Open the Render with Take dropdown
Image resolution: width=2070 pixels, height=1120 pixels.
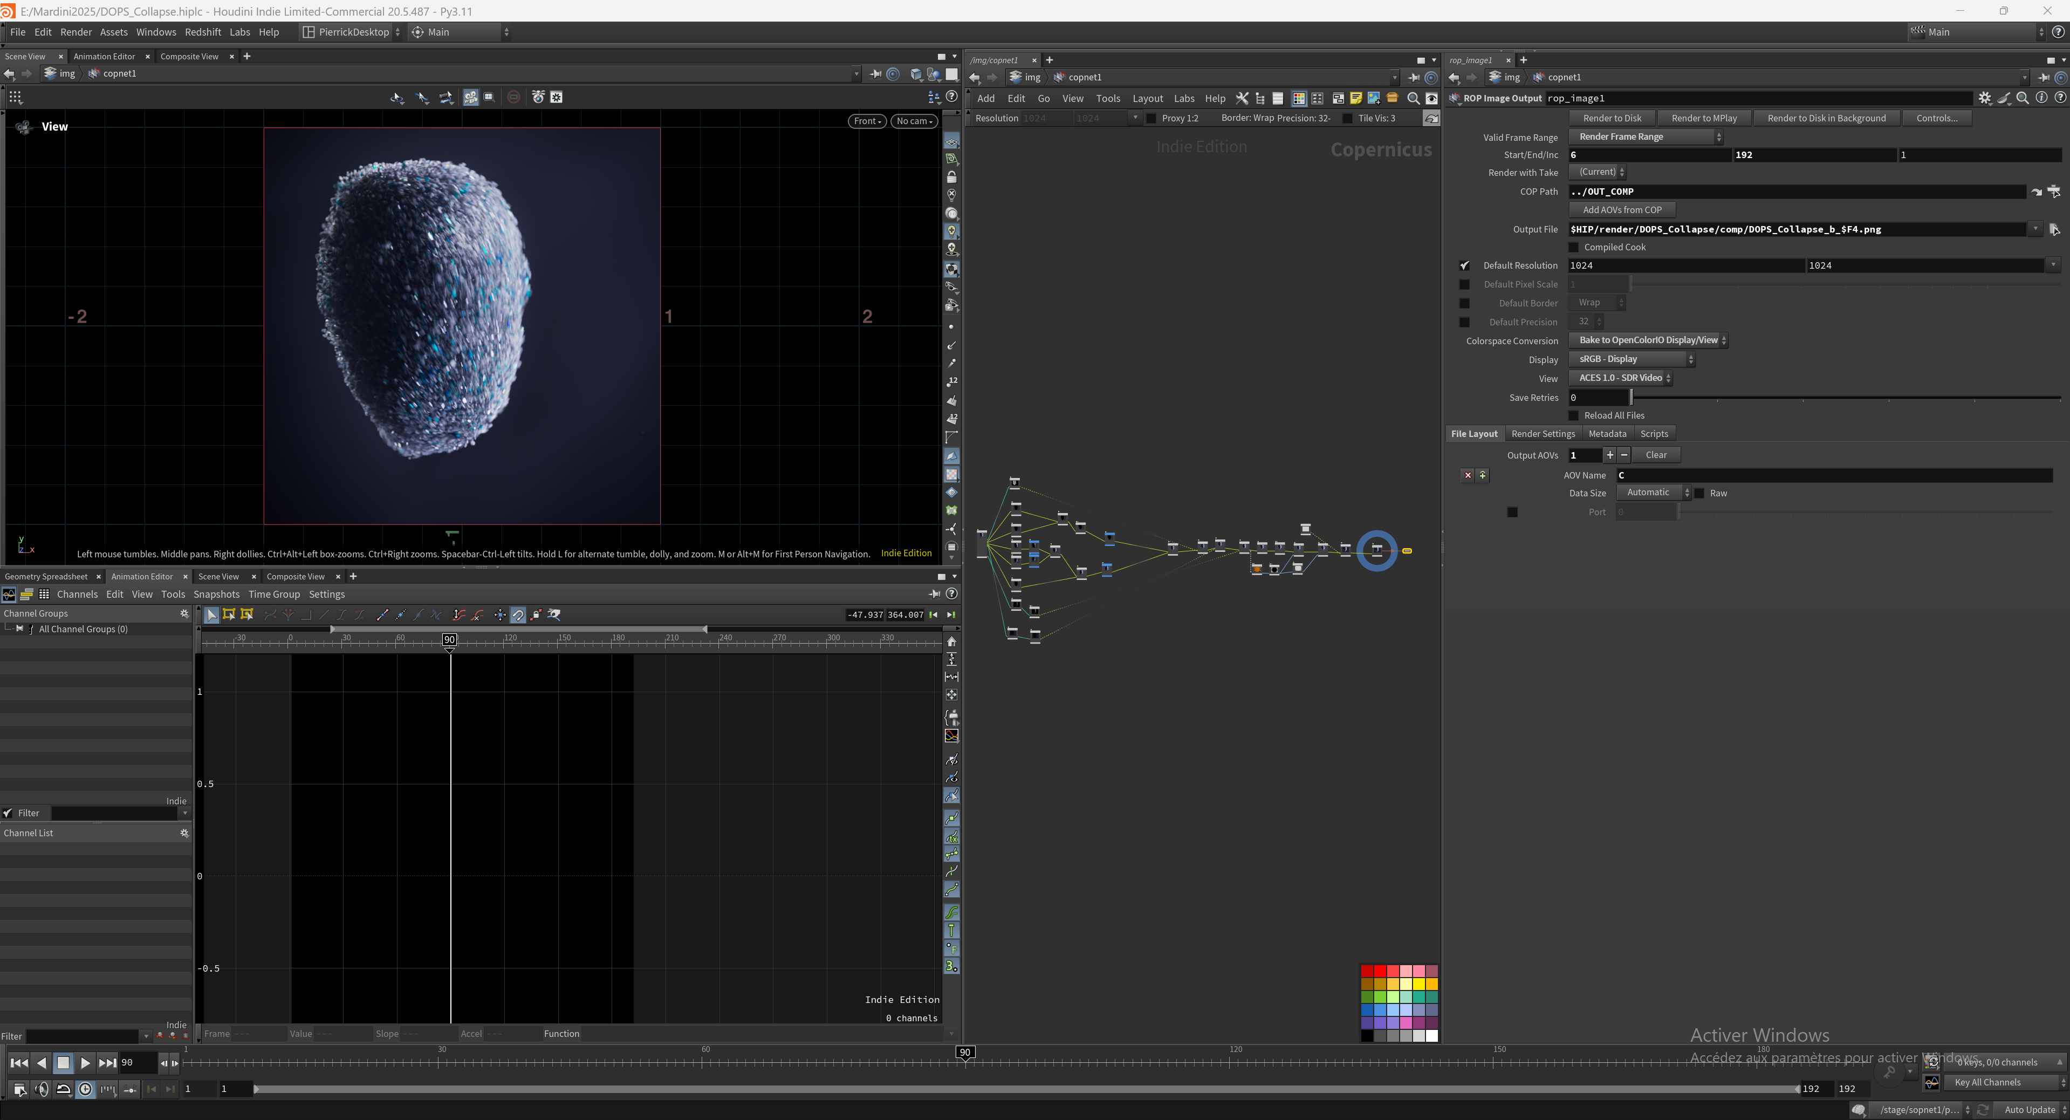click(1596, 172)
